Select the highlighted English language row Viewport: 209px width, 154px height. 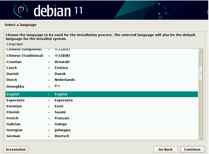click(x=102, y=94)
